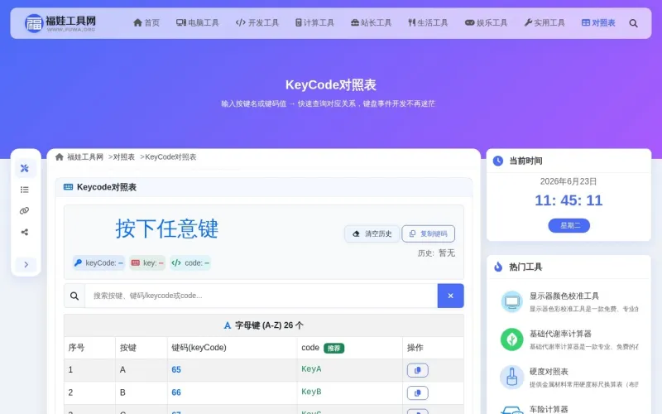Viewport: 662px width, 414px height.
Task: Click keyCode value 66
Action: (176, 392)
